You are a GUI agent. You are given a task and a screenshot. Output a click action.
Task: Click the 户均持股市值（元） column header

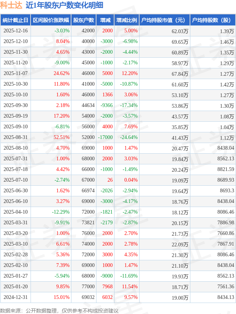(x=164, y=20)
